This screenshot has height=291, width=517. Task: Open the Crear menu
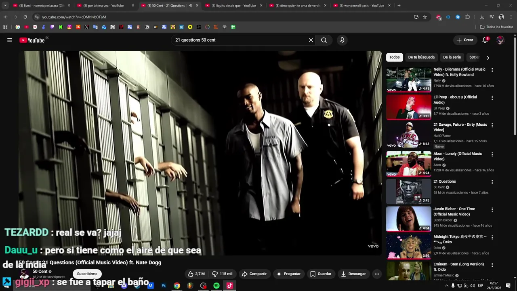click(464, 40)
